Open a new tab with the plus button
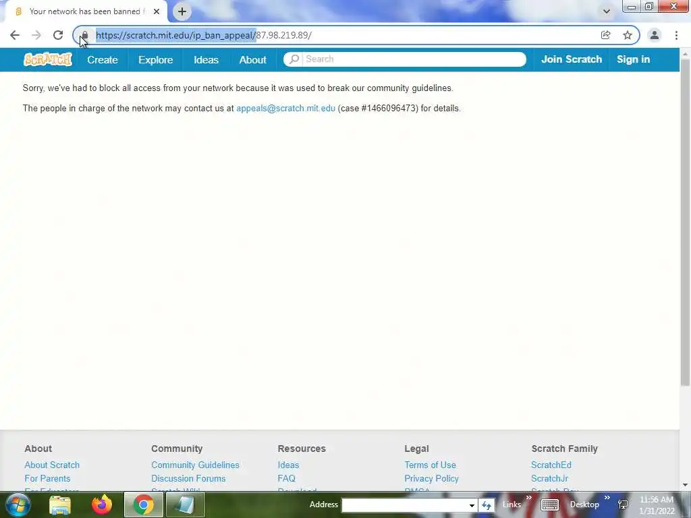Screen dimensions: 691x518 tap(182, 11)
